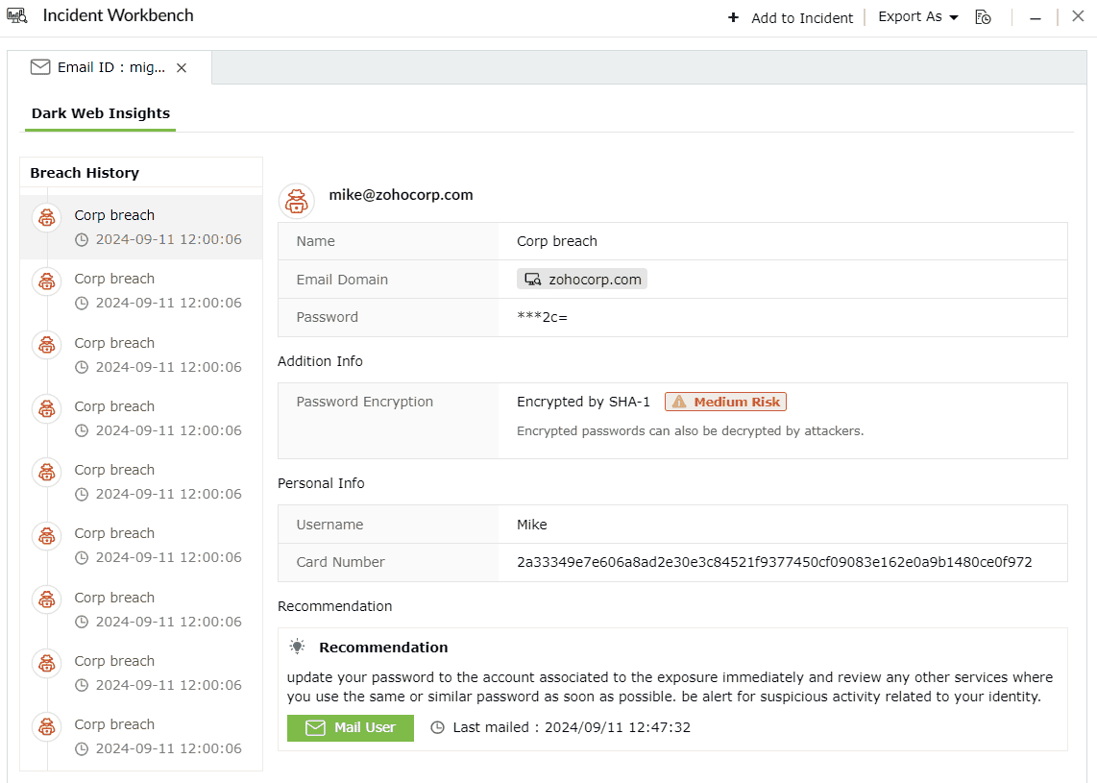Viewport: 1097px width, 783px height.
Task: Click the scheduled export icon next to Export As
Action: pyautogui.click(x=984, y=17)
